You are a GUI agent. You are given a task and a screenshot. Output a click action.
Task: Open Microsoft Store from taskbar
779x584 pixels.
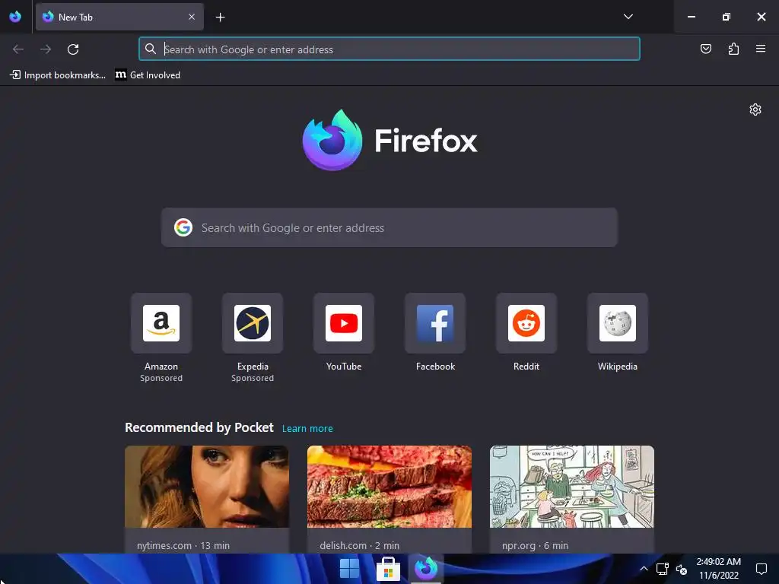pos(388,569)
